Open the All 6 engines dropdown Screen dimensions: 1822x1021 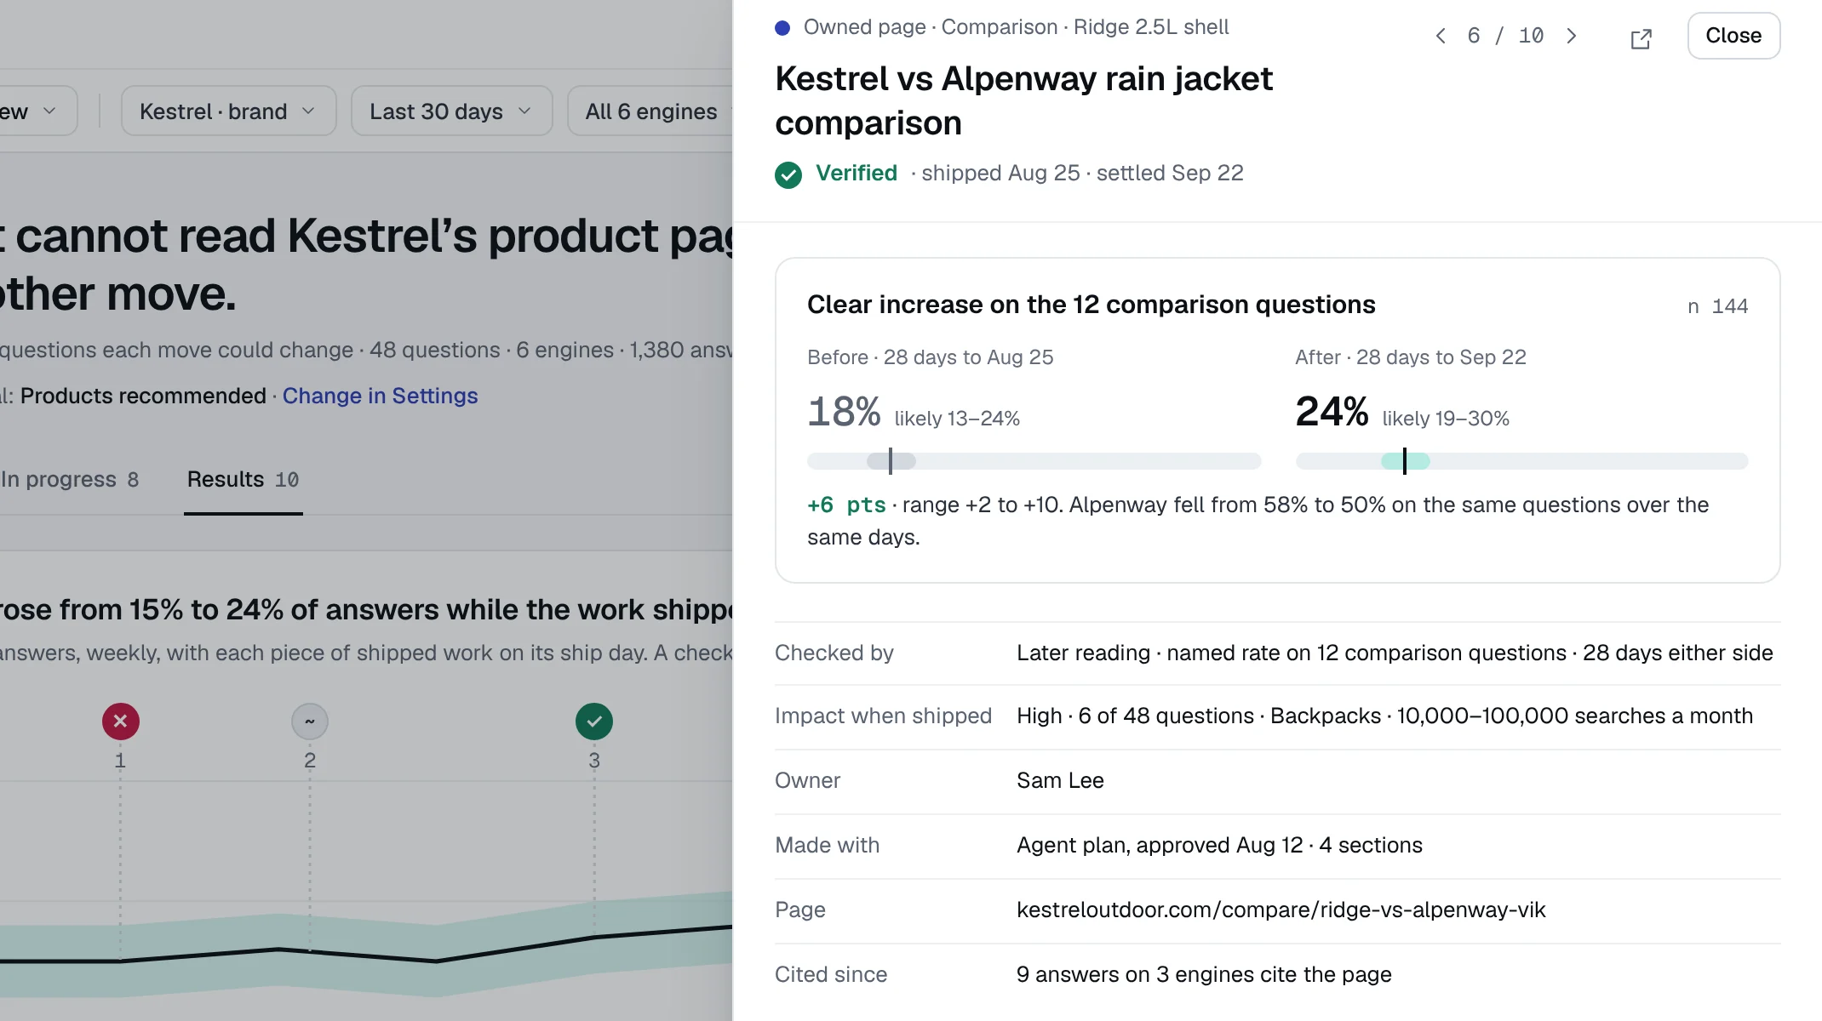[650, 111]
